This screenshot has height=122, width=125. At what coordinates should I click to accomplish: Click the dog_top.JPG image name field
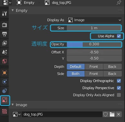tap(62, 114)
